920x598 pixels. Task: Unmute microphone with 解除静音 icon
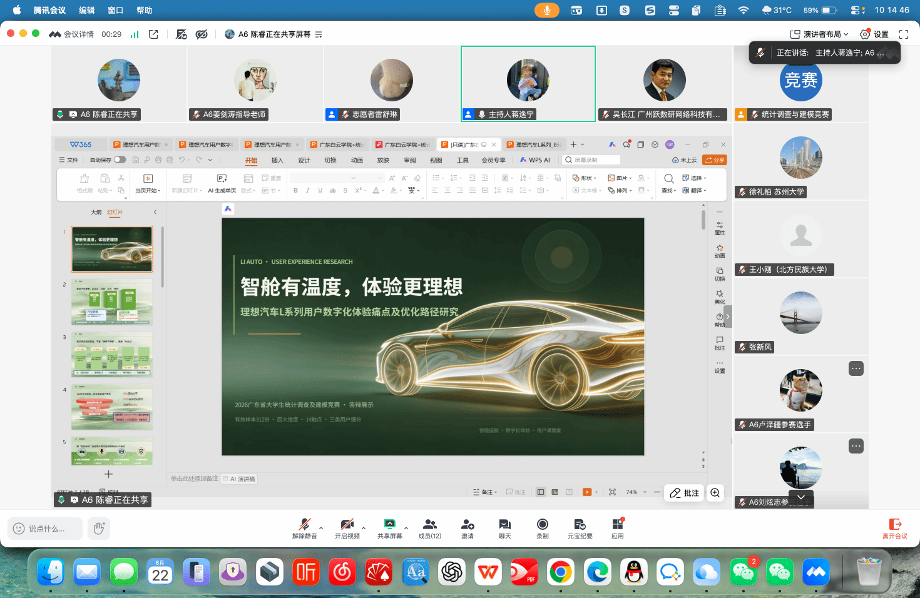click(305, 527)
